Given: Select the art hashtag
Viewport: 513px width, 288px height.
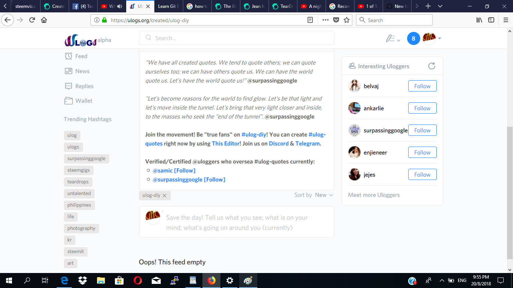Looking at the screenshot, I should (71, 263).
